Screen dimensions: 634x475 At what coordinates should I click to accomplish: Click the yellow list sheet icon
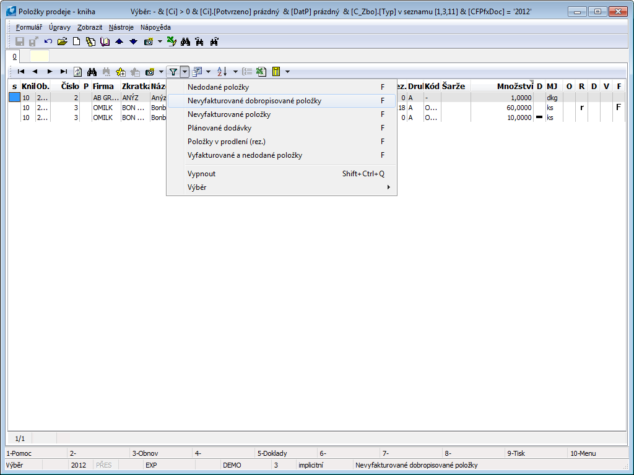tap(276, 72)
